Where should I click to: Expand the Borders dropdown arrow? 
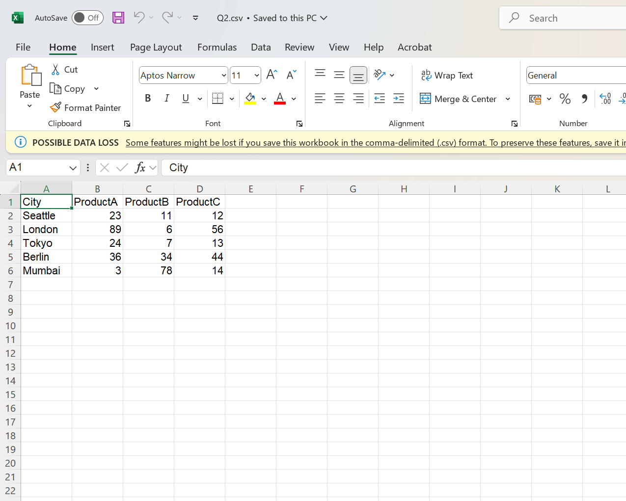pos(232,99)
